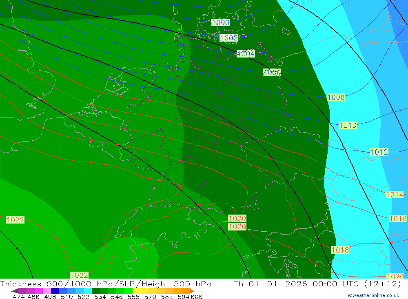Select the 1008 pressure label
The height and width of the screenshot is (299, 408).
click(336, 97)
